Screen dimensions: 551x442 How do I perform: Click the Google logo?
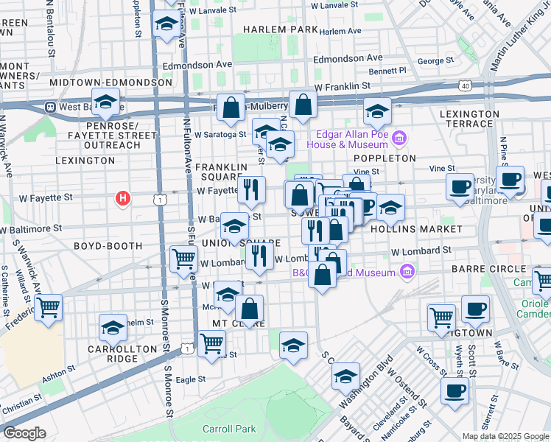tap(24, 432)
